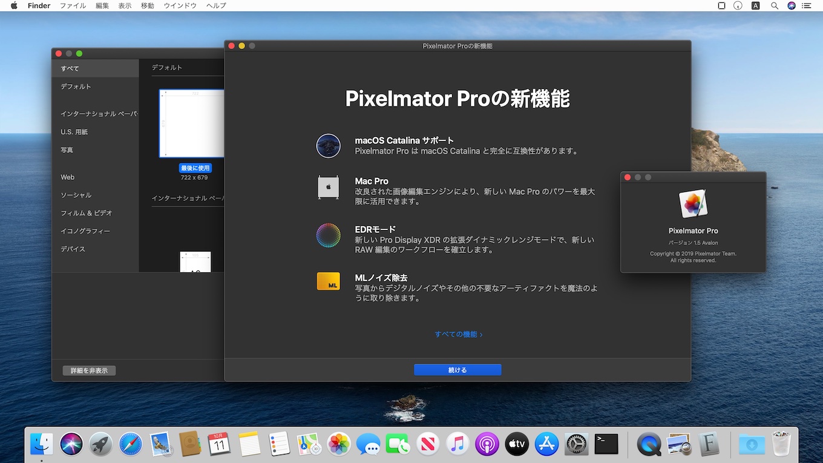Select the 722 x 679 default template thumbnail
This screenshot has height=463, width=823.
tap(192, 123)
